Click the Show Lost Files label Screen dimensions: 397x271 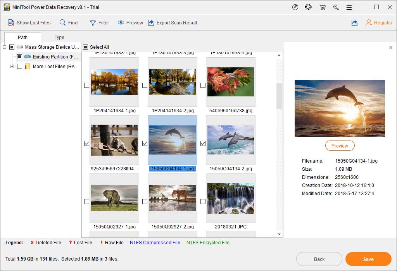coord(34,23)
